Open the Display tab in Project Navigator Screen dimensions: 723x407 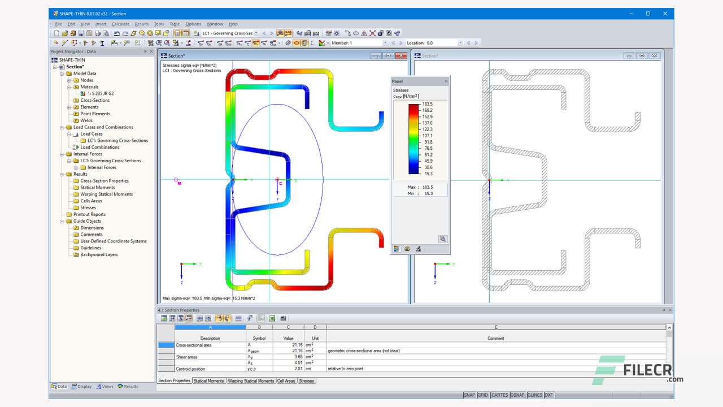81,387
